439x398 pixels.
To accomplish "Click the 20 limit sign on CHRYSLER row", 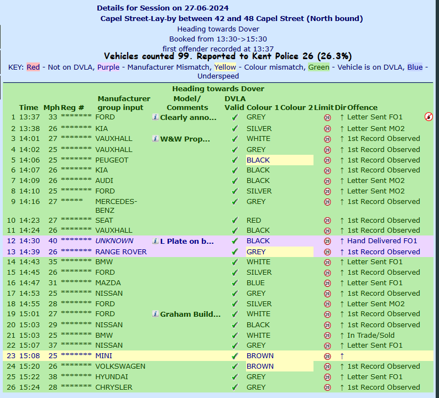I will 327,387.
